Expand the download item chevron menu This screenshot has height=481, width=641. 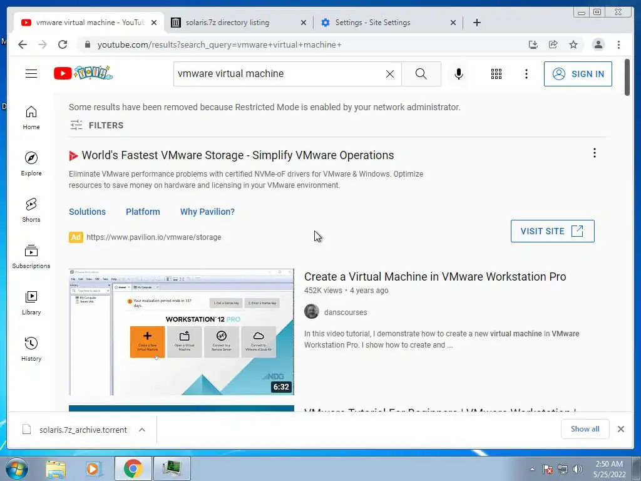tap(142, 430)
